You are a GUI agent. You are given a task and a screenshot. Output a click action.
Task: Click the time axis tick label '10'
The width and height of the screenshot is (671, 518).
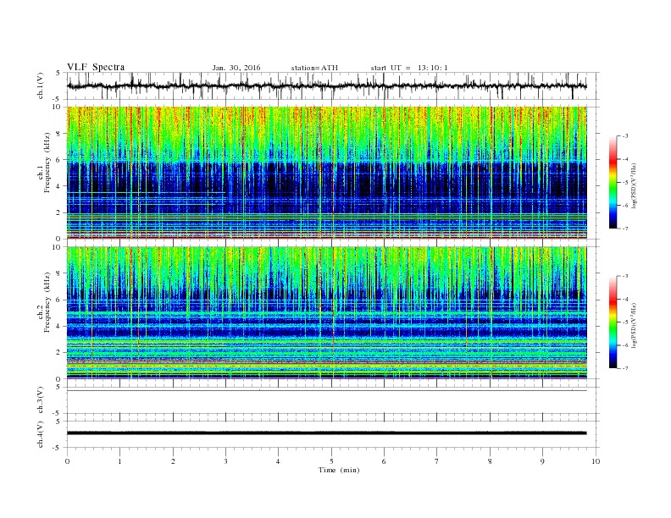click(596, 461)
